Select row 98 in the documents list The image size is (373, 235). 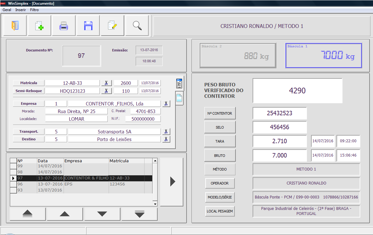[x=81, y=172]
